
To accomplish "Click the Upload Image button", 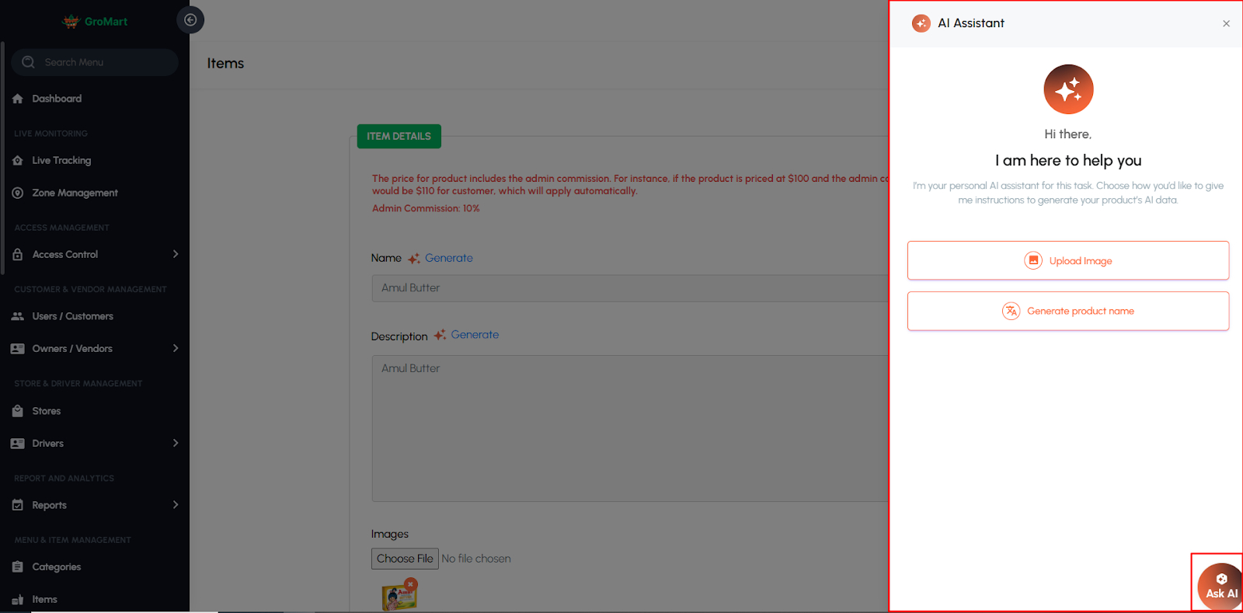I will (x=1067, y=260).
